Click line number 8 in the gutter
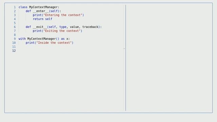 click(x=15, y=35)
